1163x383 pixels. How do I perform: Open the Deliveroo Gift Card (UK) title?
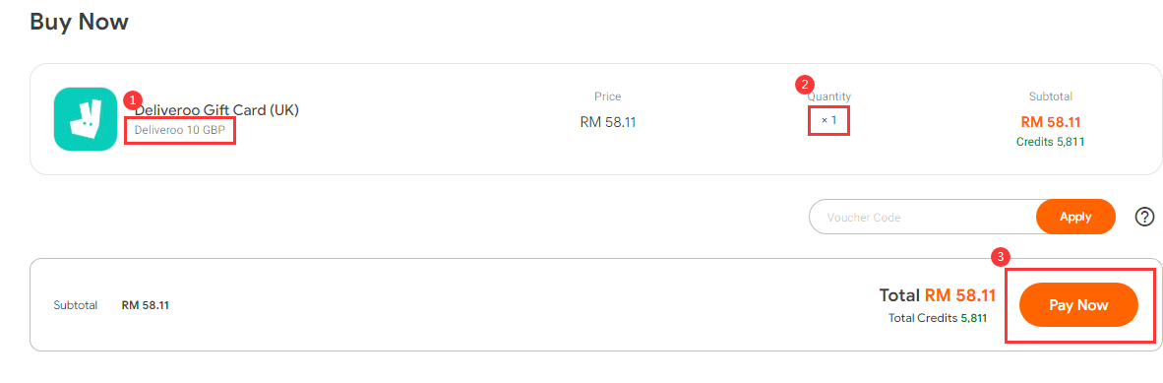click(x=216, y=110)
